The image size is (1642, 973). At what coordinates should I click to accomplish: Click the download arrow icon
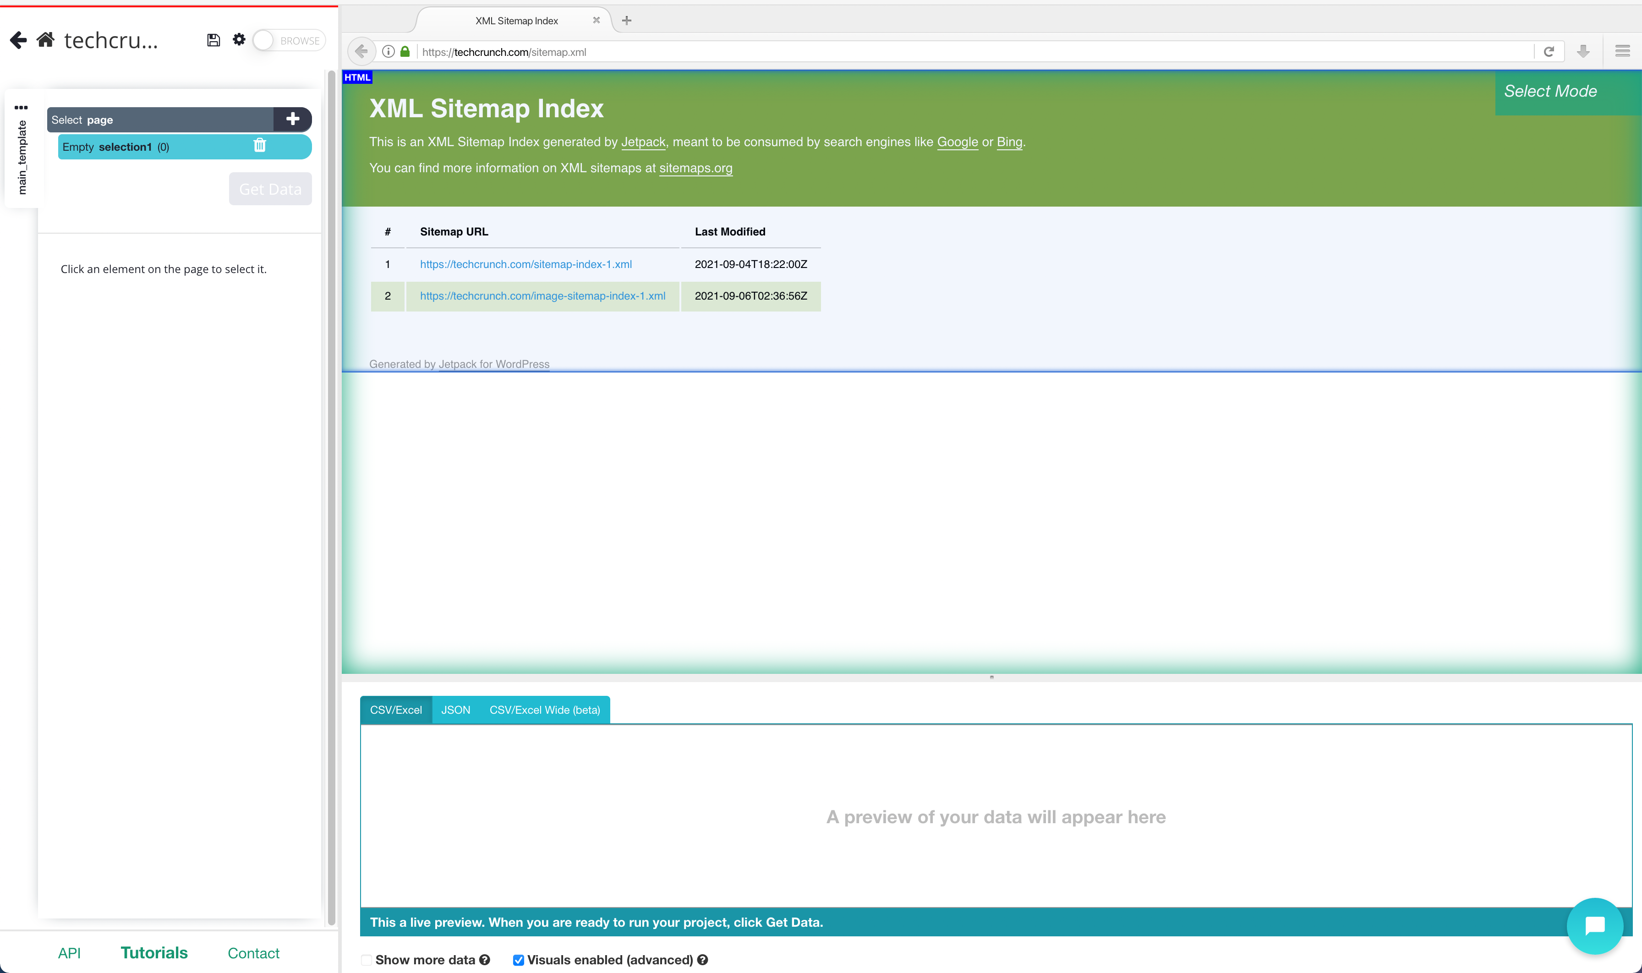coord(1583,51)
